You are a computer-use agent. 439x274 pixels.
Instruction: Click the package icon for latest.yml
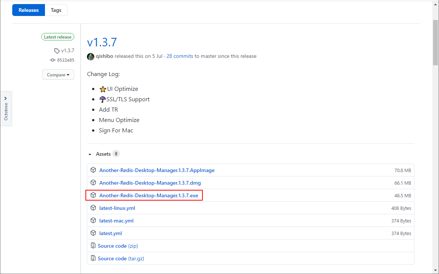point(93,233)
